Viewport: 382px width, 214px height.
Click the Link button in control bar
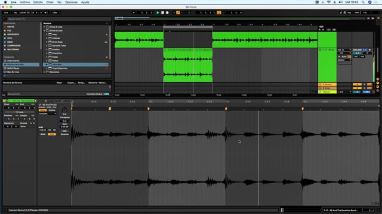tap(6, 12)
